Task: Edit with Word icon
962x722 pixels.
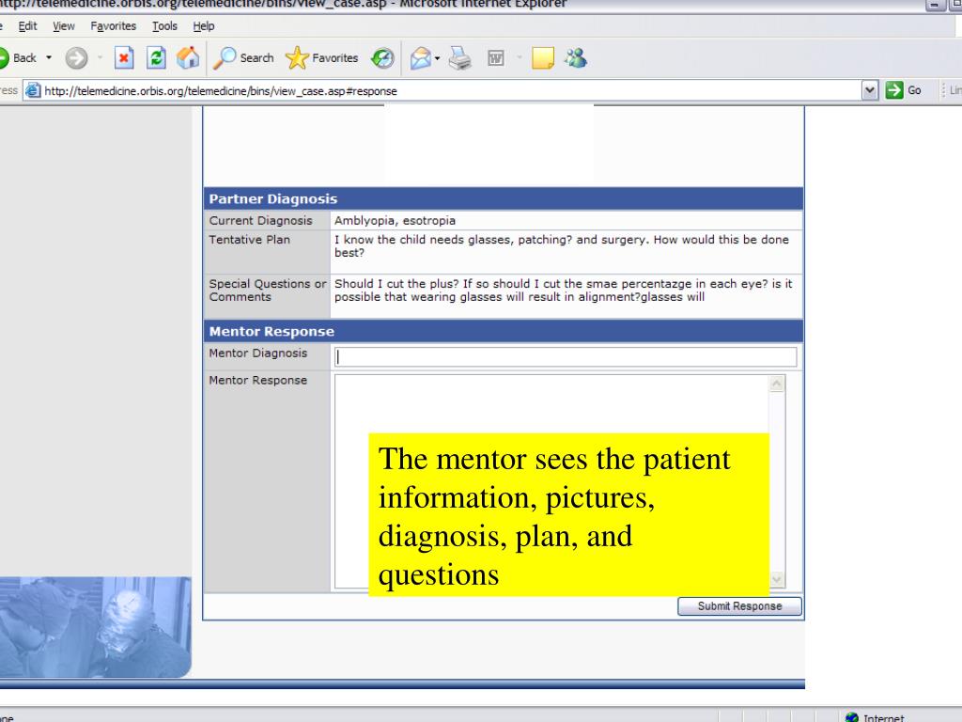Action: (496, 58)
